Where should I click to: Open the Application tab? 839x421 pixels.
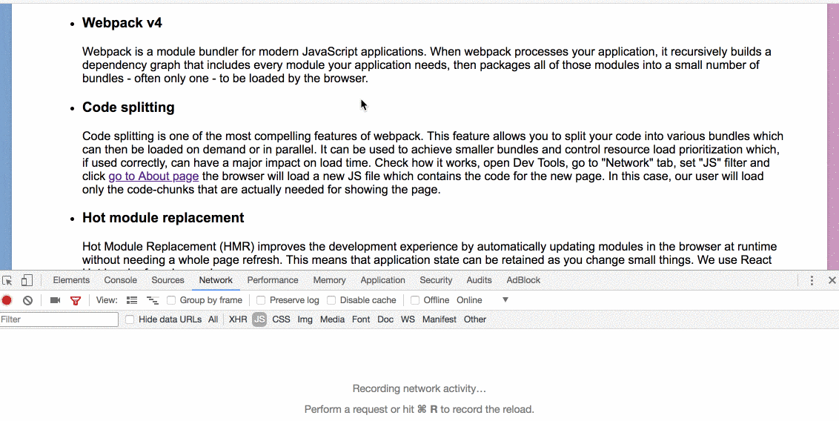[x=382, y=280]
